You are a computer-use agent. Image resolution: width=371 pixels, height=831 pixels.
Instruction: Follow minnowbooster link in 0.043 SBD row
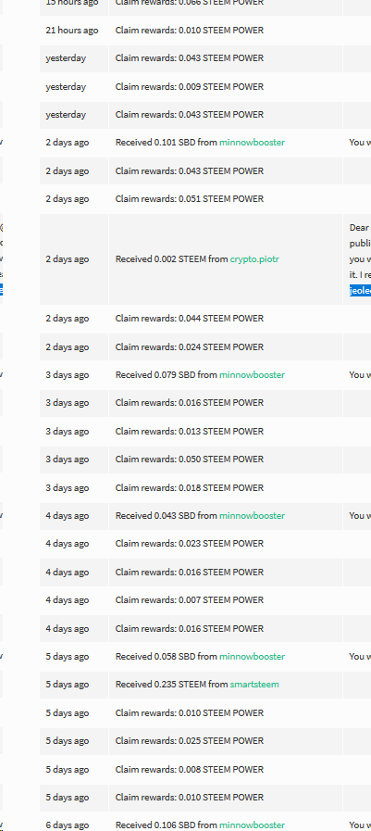[252, 516]
